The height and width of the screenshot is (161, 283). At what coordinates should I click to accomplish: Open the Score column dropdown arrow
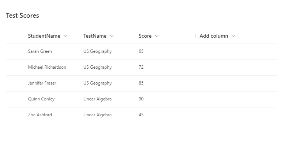pos(157,36)
